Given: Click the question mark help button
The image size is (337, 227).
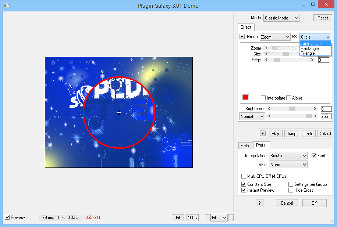Looking at the screenshot, I should 259,203.
